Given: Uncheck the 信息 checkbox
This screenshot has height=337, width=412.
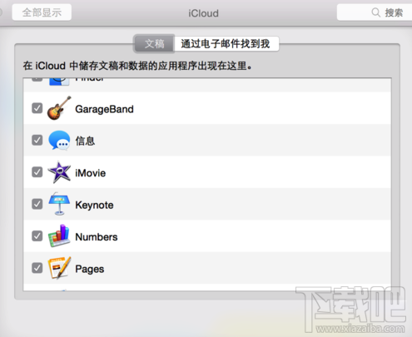Looking at the screenshot, I should tap(37, 140).
